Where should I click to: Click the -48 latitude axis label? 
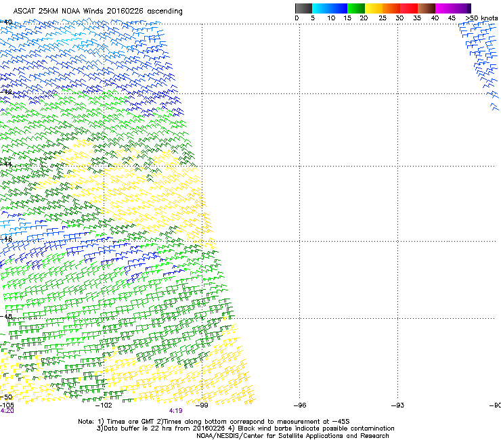(6, 316)
